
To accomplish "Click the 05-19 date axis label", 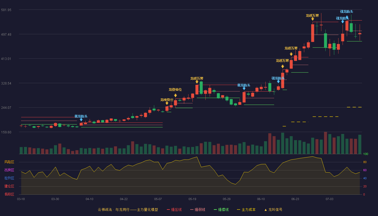I will tap(192, 199).
